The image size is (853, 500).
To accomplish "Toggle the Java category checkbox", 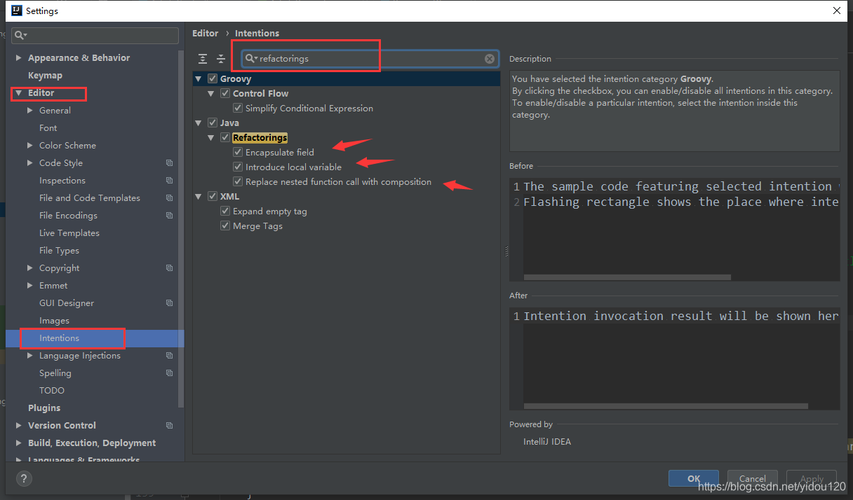I will tap(213, 123).
